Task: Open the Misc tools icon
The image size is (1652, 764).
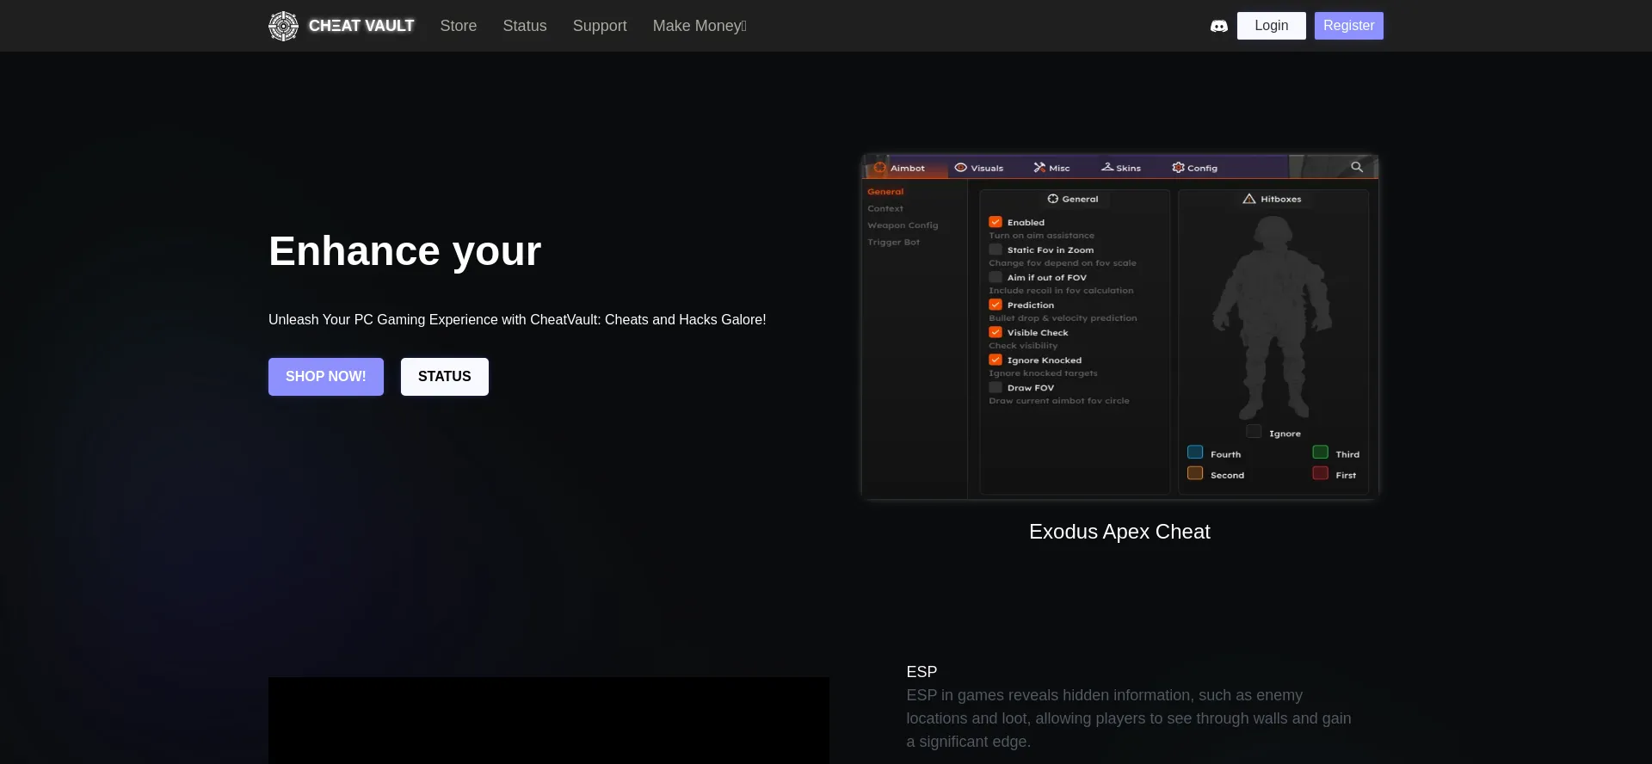Action: (x=1039, y=168)
